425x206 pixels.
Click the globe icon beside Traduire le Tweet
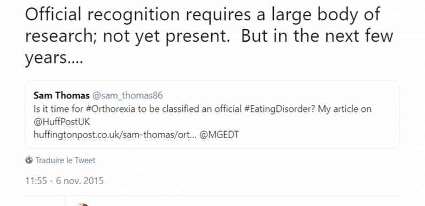29,161
